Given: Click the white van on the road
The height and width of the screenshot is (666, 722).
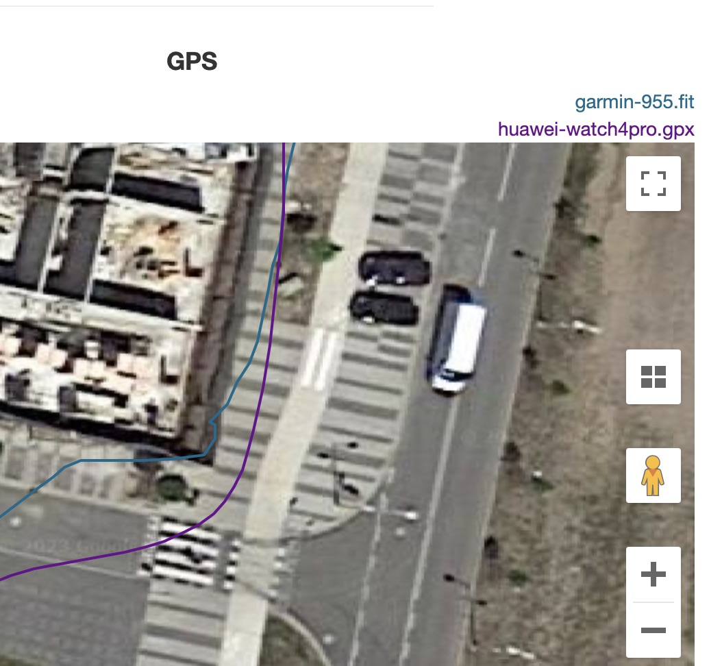Looking at the screenshot, I should (x=457, y=341).
